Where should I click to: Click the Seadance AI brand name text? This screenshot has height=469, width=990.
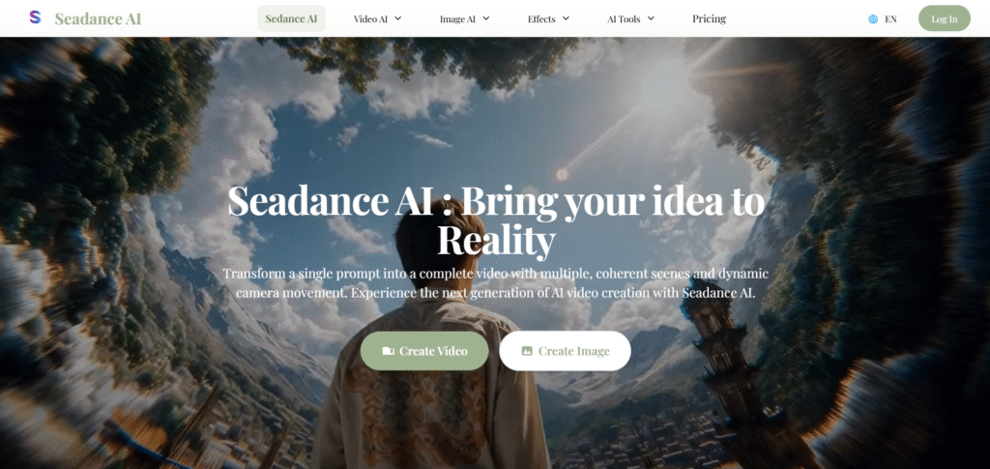[x=98, y=19]
